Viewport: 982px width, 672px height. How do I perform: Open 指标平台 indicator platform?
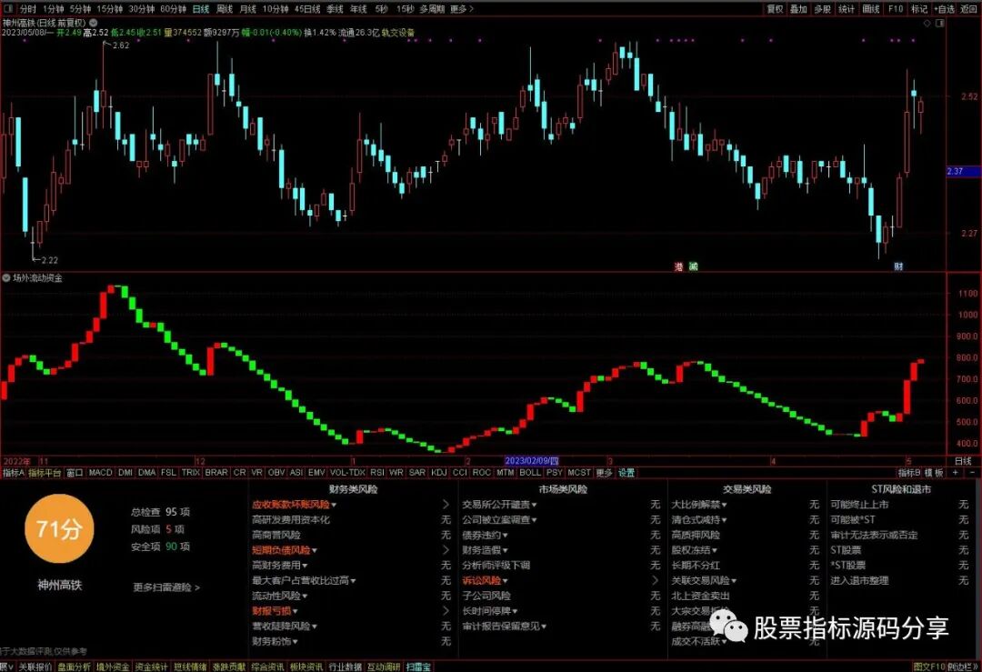[x=45, y=473]
